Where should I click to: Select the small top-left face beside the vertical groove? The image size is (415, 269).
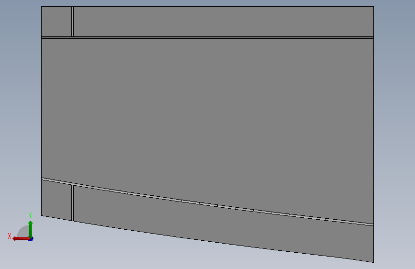(x=56, y=22)
